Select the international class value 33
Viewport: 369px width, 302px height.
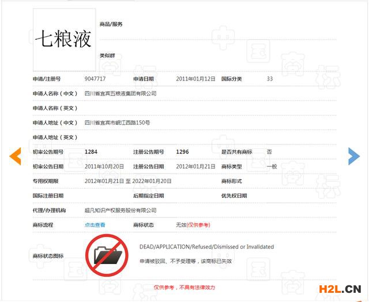(x=270, y=79)
